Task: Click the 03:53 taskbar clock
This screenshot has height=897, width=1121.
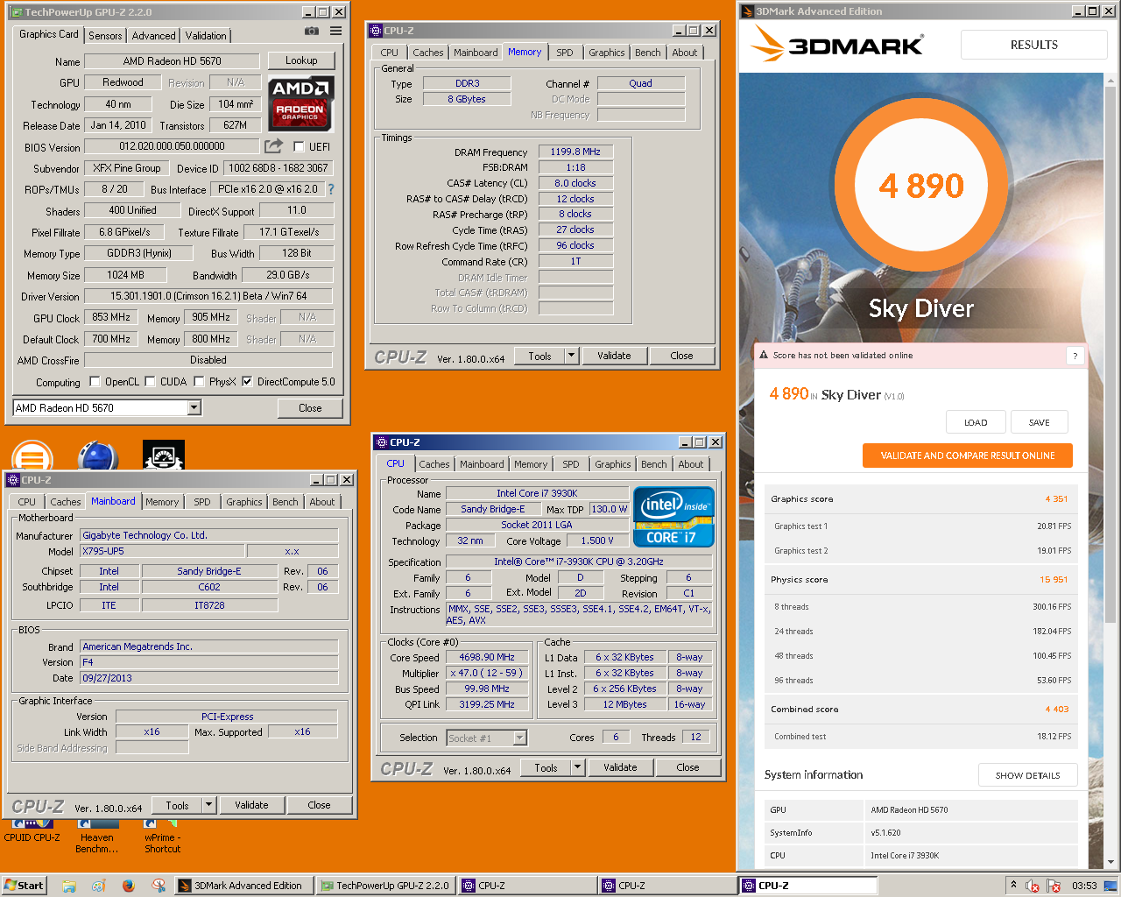Action: (x=1084, y=886)
